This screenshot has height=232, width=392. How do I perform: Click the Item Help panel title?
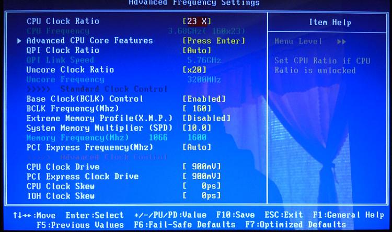tap(330, 22)
